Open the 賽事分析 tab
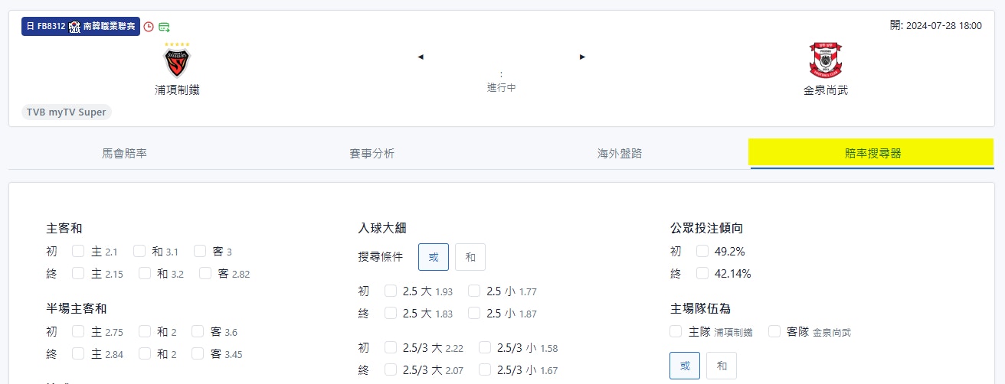This screenshot has width=1005, height=384. (x=372, y=153)
